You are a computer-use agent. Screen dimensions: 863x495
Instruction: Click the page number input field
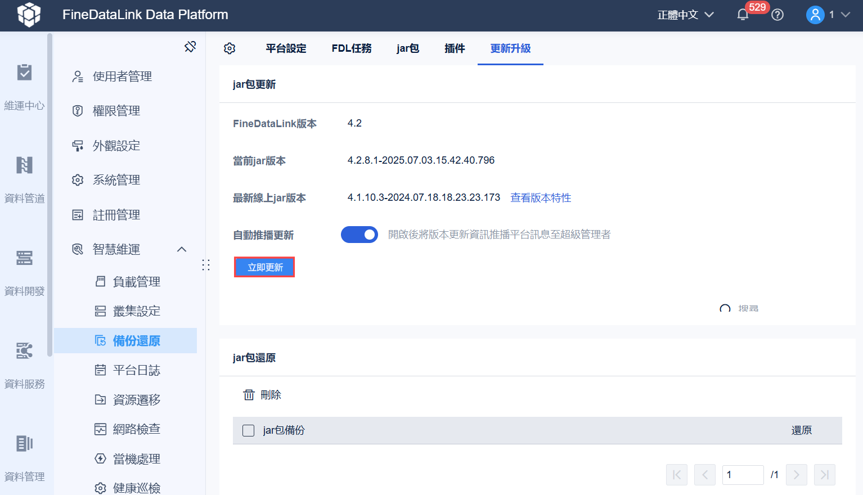pos(743,475)
